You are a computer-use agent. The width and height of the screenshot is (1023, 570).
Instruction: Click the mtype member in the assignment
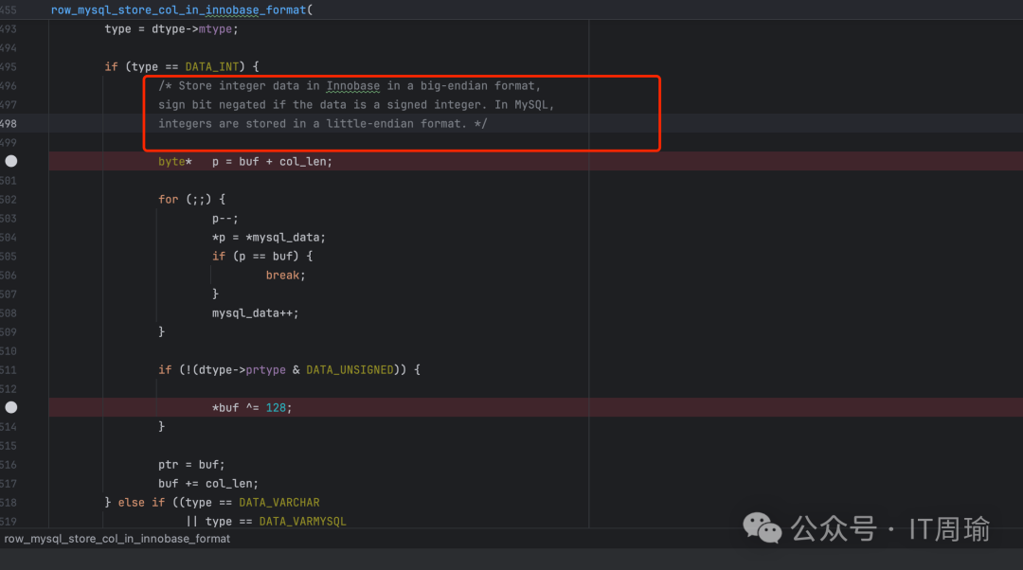point(219,28)
